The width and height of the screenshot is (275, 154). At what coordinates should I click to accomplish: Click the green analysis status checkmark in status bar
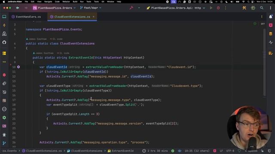click(x=173, y=151)
